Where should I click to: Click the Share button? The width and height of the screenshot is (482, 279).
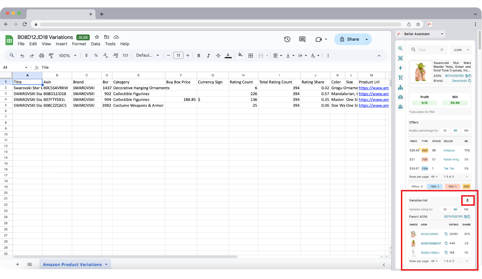[349, 39]
